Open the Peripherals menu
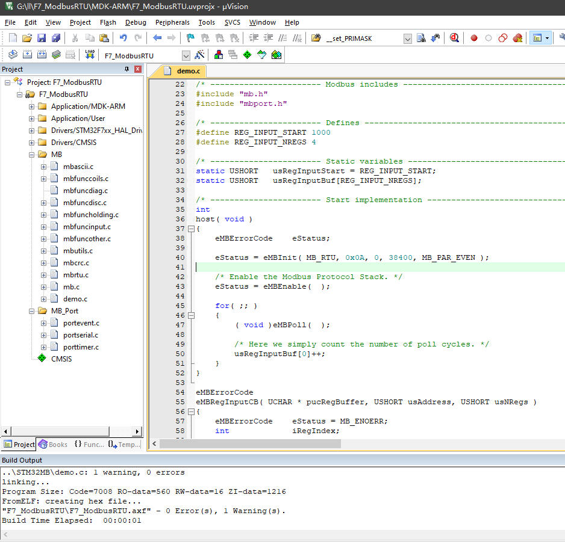 coord(172,22)
